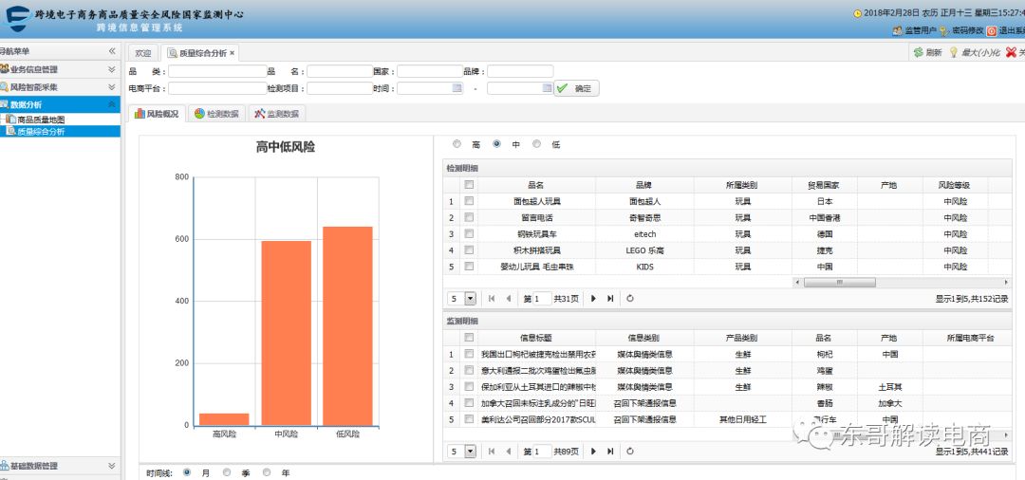The height and width of the screenshot is (480, 1025).
Task: Open page size dropdown of 检测明细 table
Action: click(470, 298)
